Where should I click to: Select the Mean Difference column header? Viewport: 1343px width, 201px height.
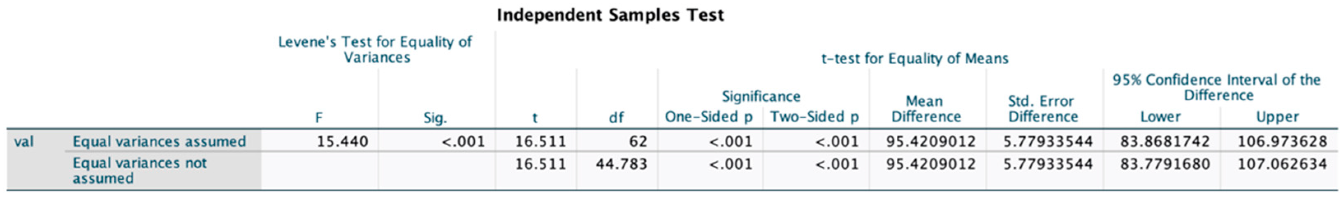pyautogui.click(x=926, y=108)
